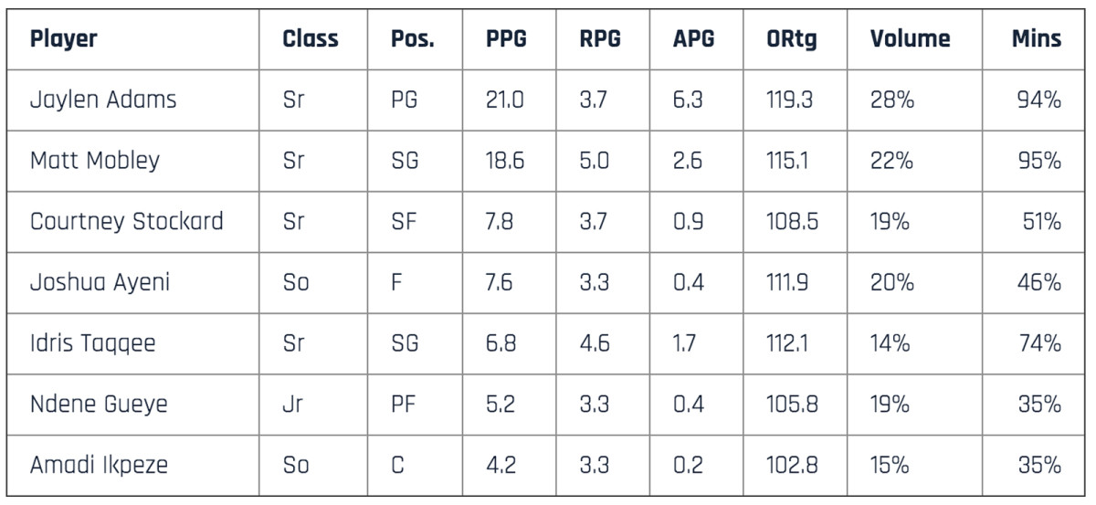The height and width of the screenshot is (505, 1096).
Task: Click the Mins column header
Action: pos(1036,38)
